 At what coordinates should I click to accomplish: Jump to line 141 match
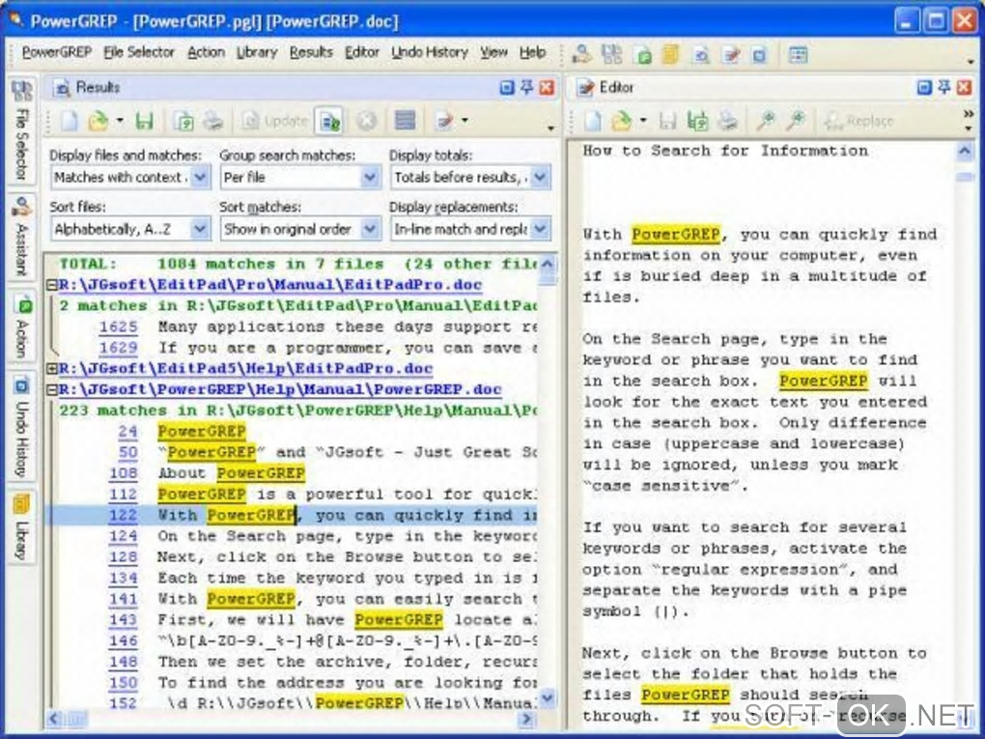[123, 599]
